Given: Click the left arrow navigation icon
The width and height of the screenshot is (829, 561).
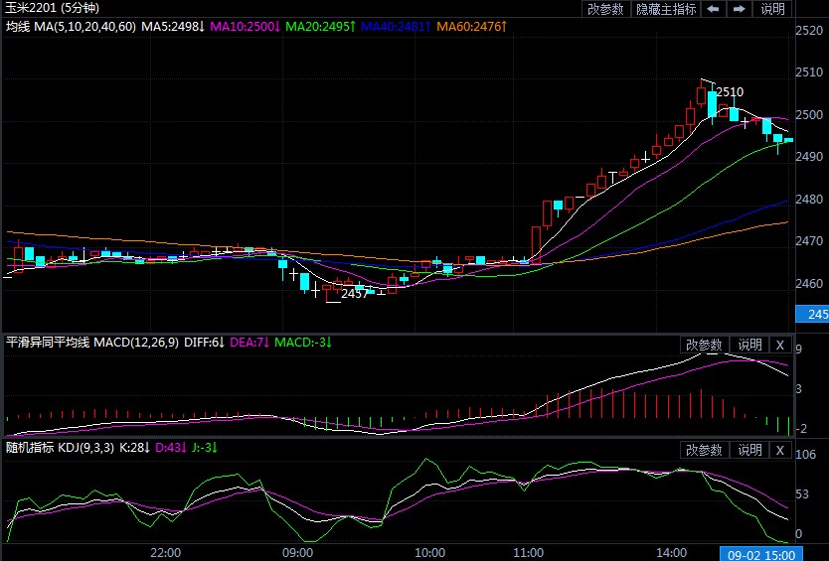Looking at the screenshot, I should pos(713,9).
